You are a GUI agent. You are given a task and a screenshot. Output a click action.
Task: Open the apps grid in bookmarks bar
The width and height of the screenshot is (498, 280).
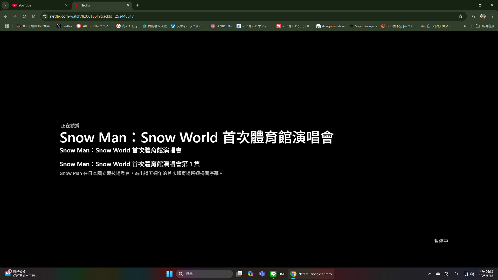pyautogui.click(x=7, y=26)
